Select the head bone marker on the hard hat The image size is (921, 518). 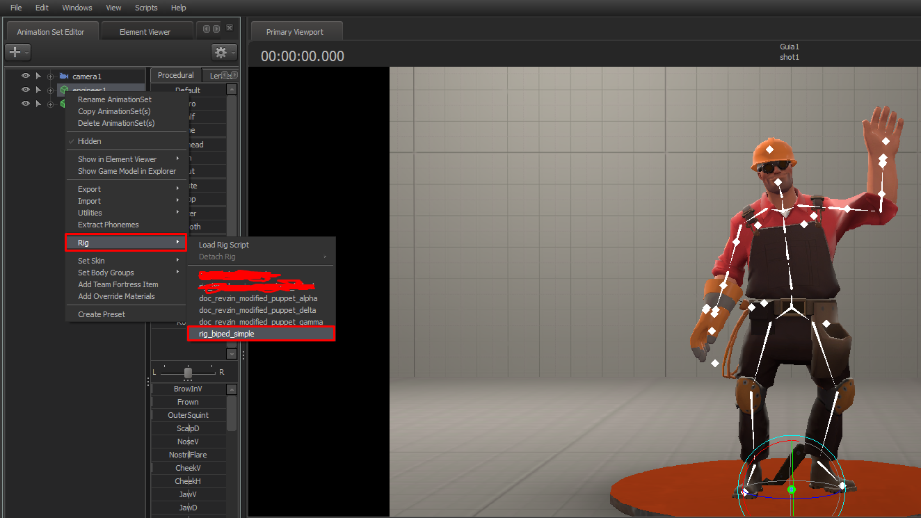pyautogui.click(x=769, y=149)
